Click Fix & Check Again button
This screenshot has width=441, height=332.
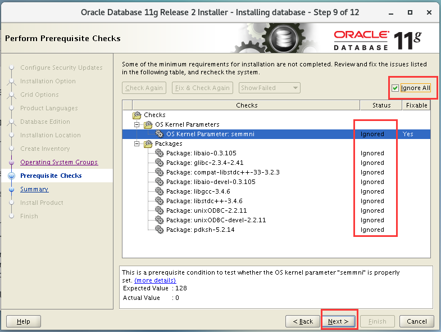click(x=202, y=88)
